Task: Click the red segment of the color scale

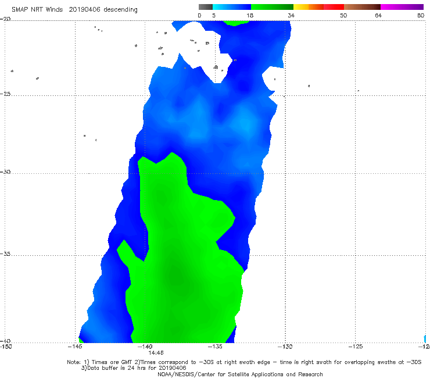Action: pos(334,7)
